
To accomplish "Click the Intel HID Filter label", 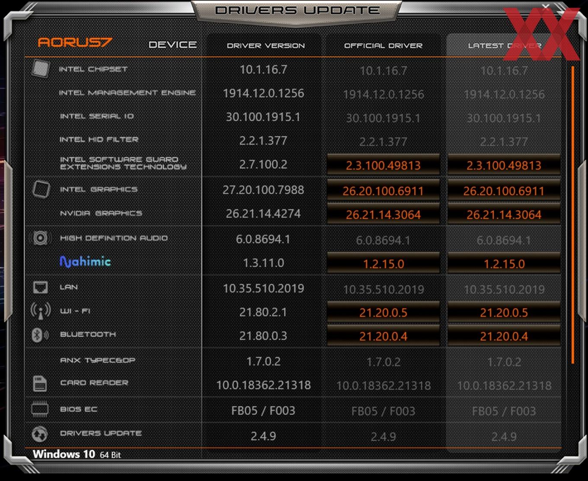I will click(x=99, y=139).
